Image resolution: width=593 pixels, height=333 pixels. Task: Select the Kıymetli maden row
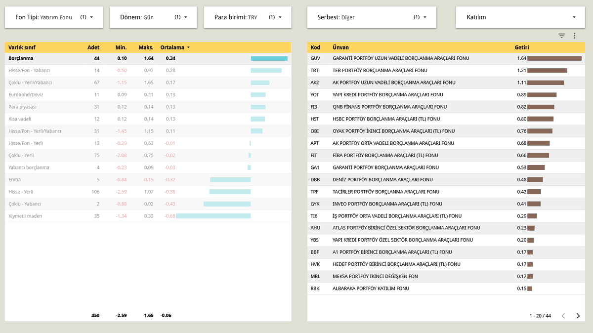click(148, 216)
